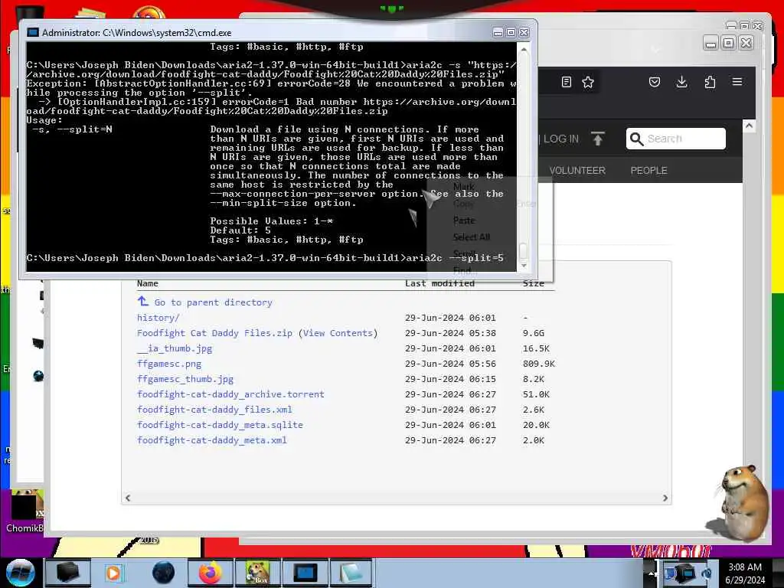Open the hamster Box taskbar icon

(x=257, y=573)
